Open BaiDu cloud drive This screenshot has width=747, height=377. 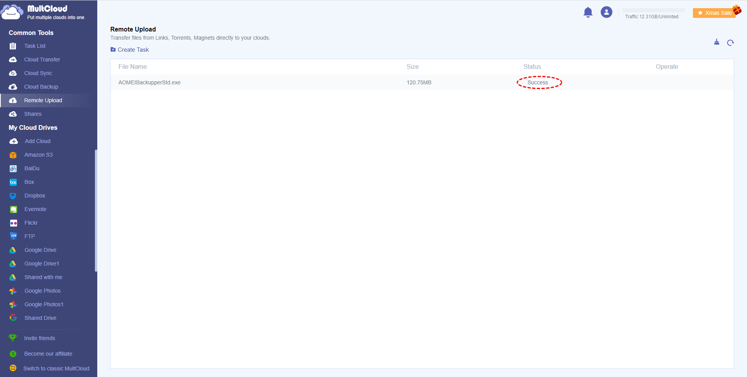32,168
